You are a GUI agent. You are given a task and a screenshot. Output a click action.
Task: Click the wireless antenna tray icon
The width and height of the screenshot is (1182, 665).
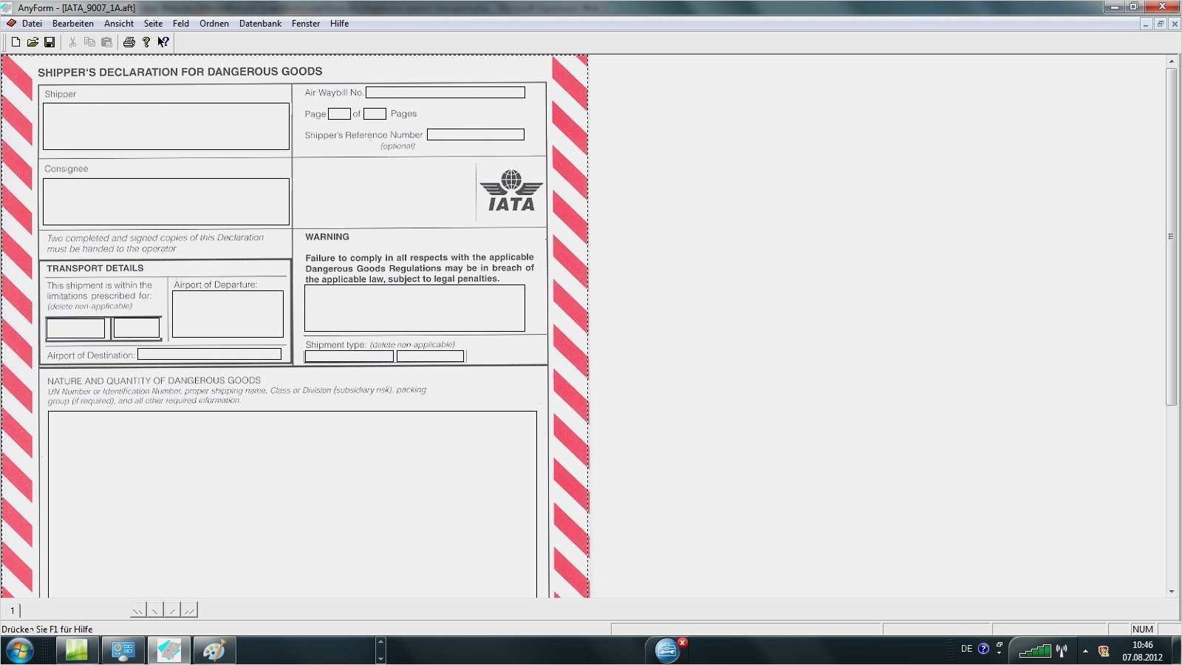point(1062,651)
